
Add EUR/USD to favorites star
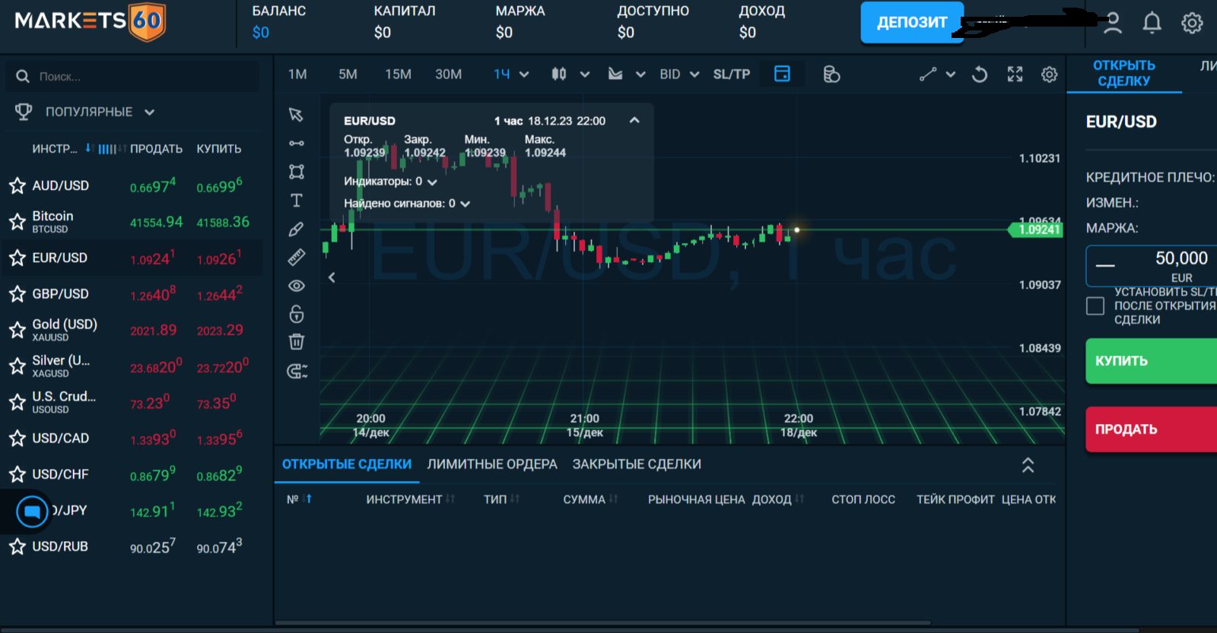pyautogui.click(x=17, y=258)
